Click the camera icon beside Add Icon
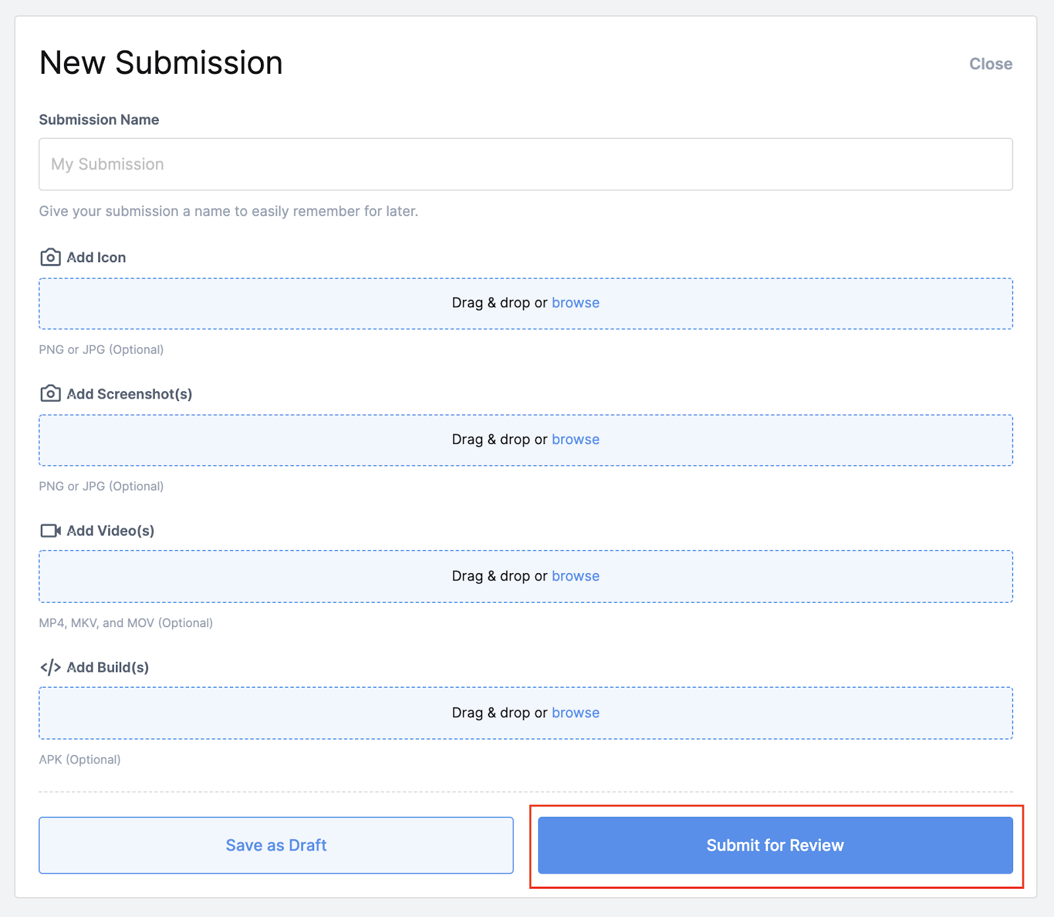This screenshot has height=917, width=1054. (x=50, y=258)
